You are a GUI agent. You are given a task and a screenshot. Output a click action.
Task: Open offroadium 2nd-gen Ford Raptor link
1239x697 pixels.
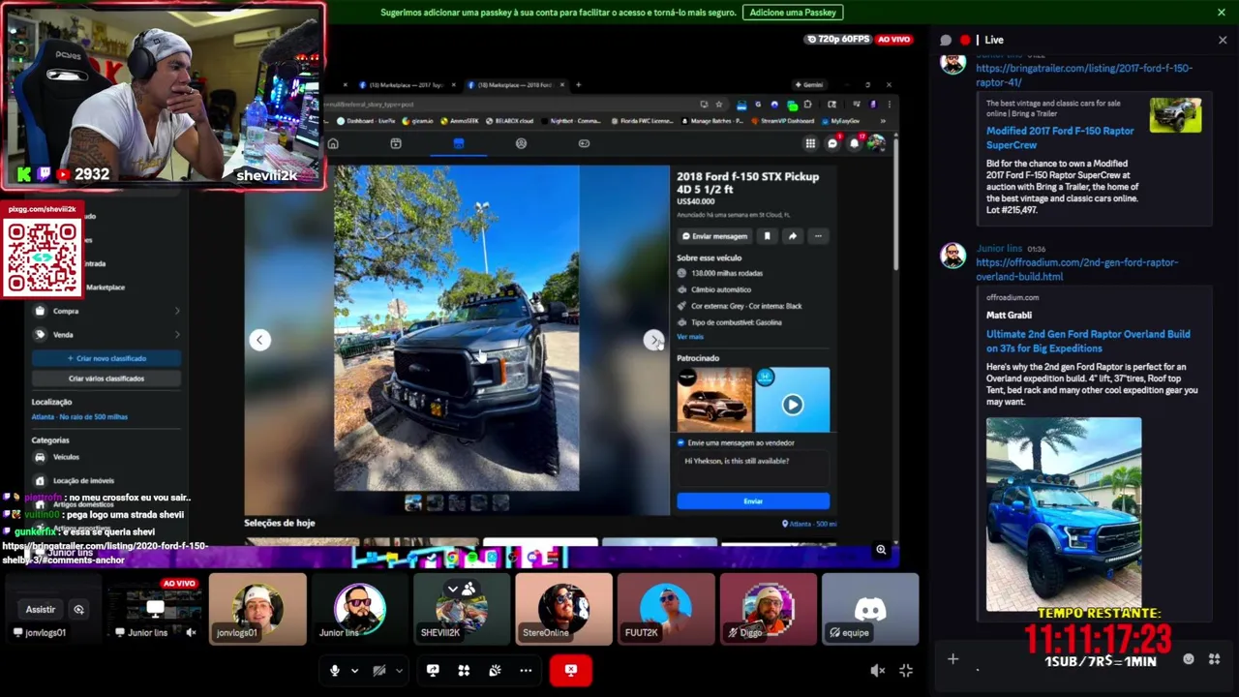coord(1077,269)
